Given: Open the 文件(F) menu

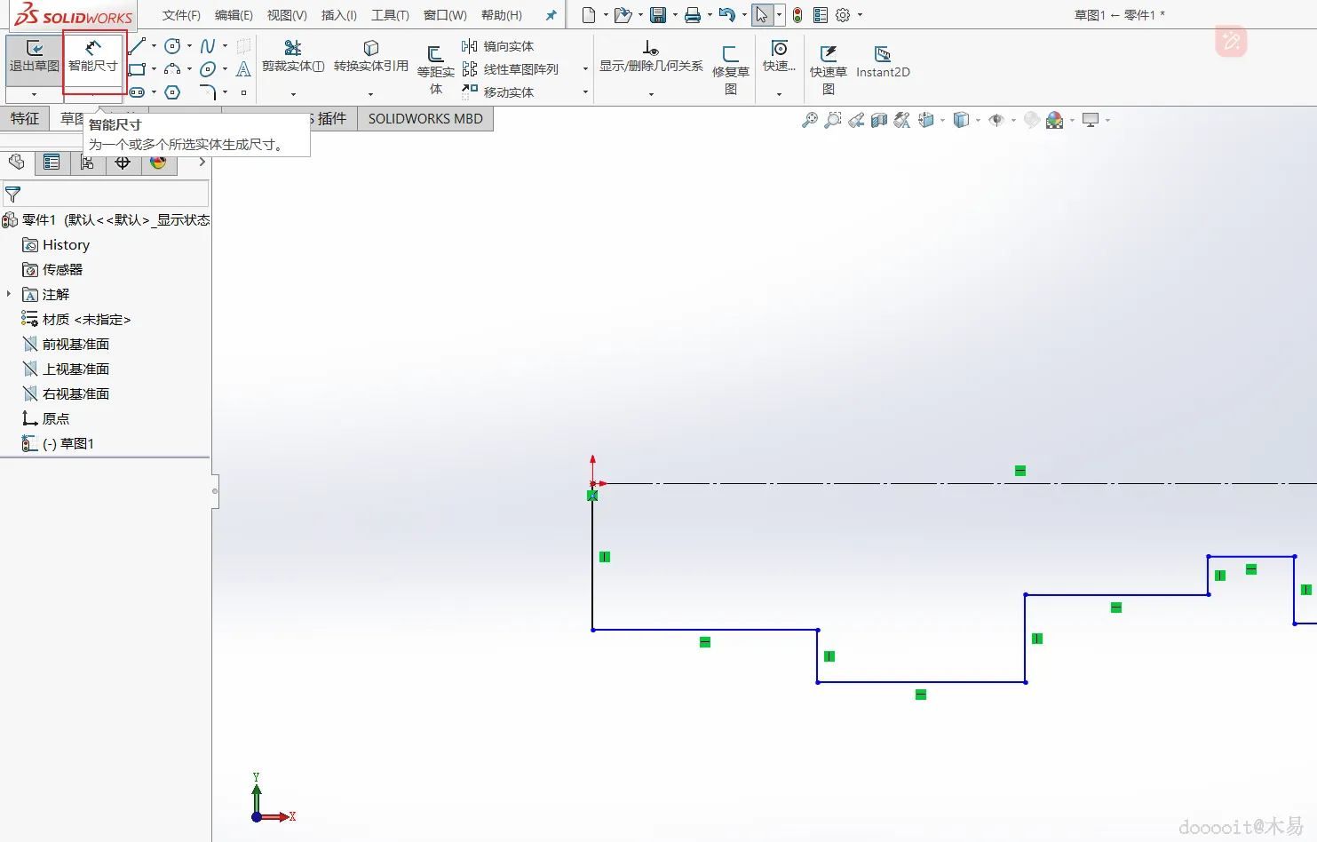Looking at the screenshot, I should click(x=181, y=15).
